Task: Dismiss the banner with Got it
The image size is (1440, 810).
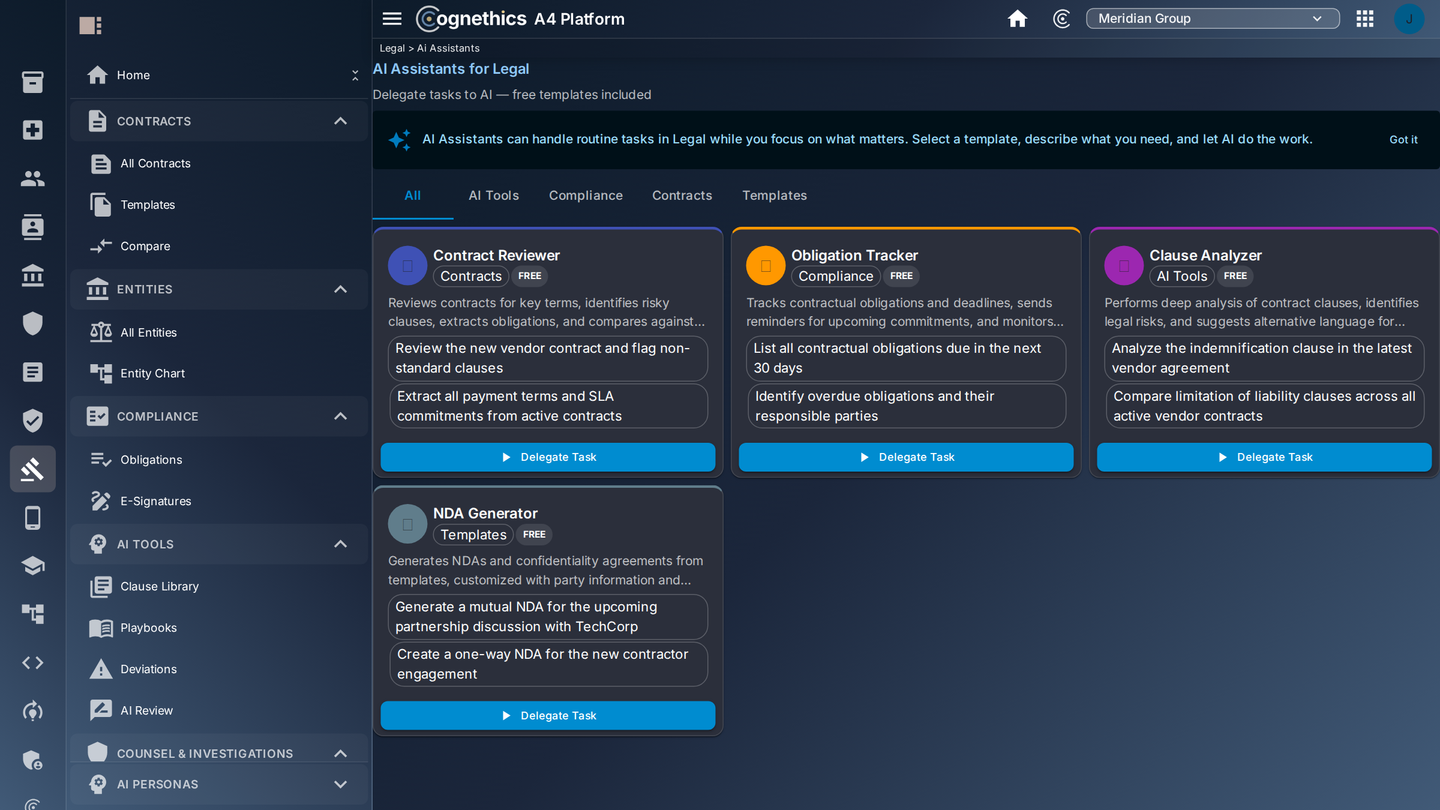Action: click(1403, 139)
